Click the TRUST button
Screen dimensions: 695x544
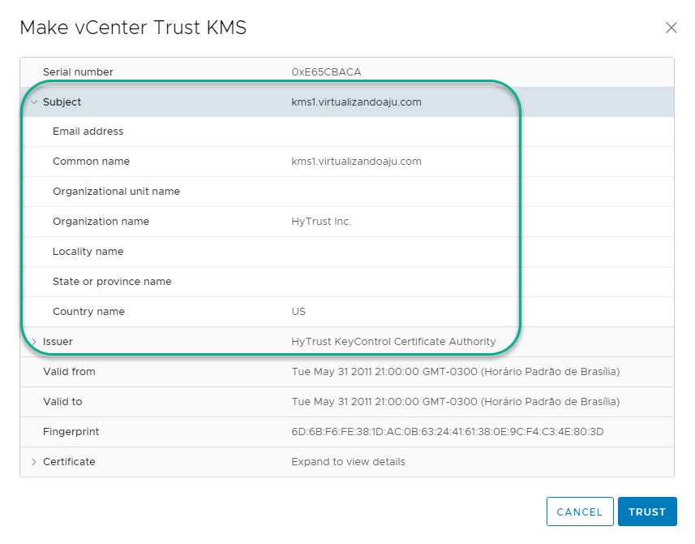646,512
